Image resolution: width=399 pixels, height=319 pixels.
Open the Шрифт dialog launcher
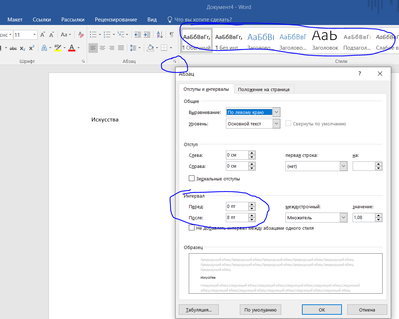tap(83, 61)
